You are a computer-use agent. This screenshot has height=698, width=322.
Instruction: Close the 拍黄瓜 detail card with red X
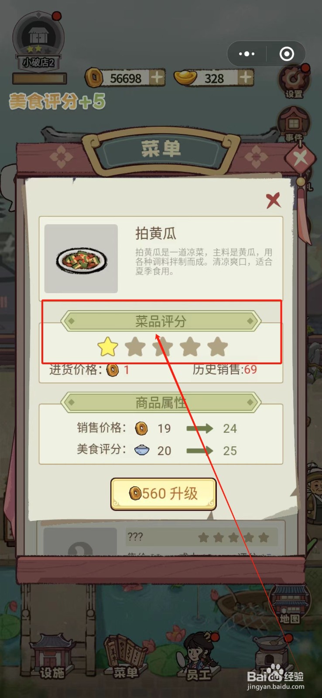tap(273, 200)
